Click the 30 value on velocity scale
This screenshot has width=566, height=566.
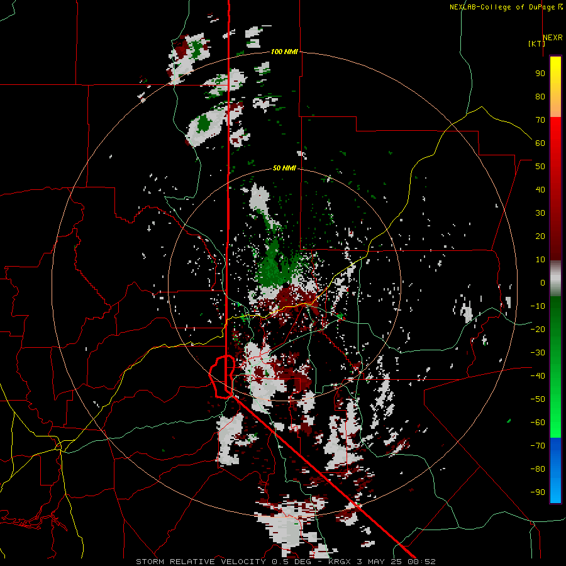[x=540, y=213]
